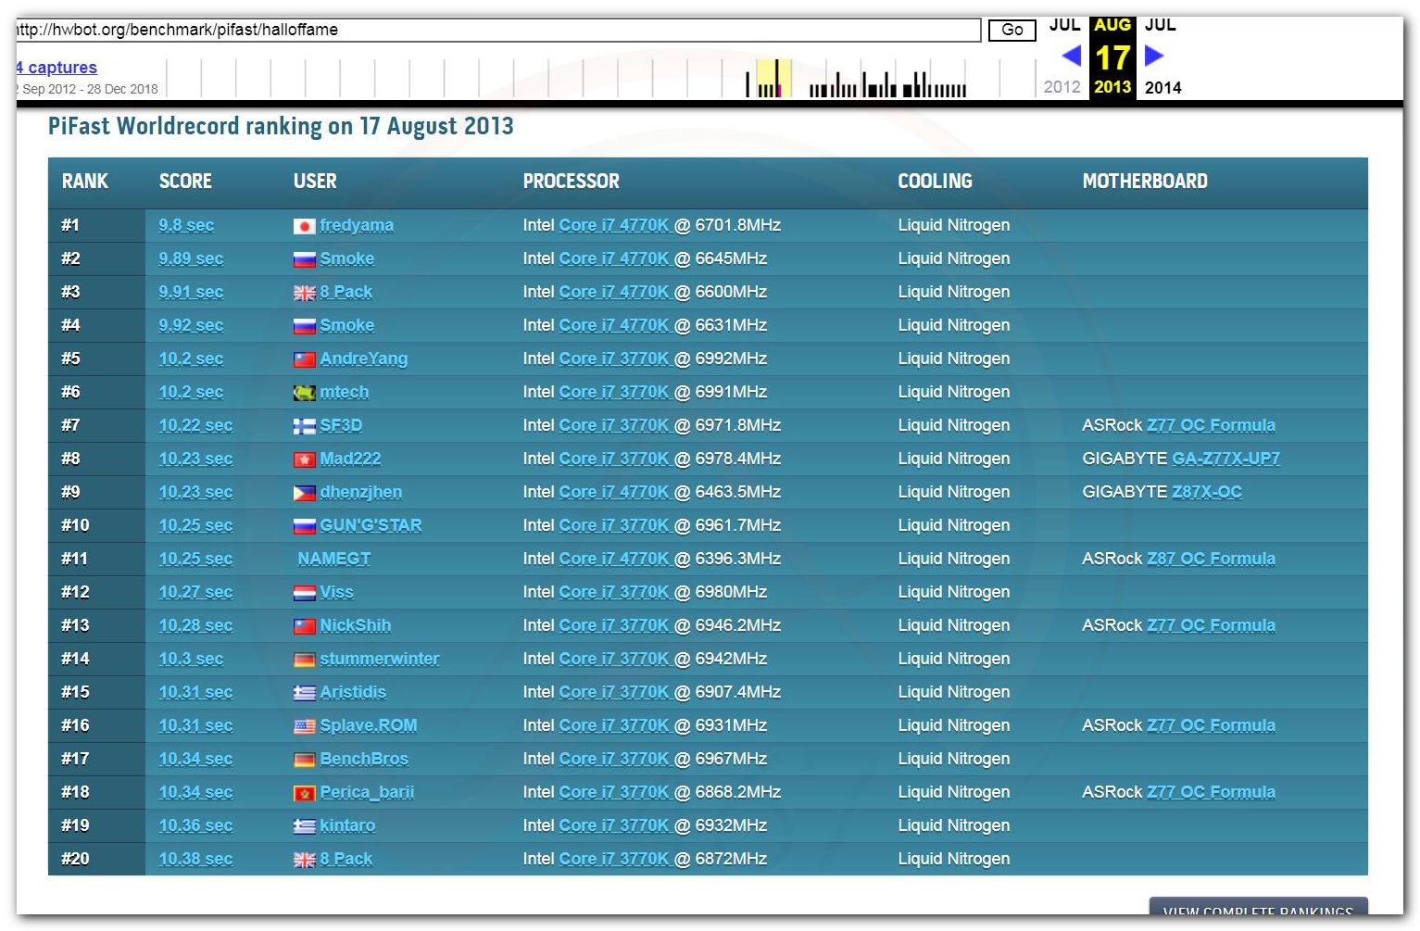Open the Z87 OC Formula motherboard link

tap(1211, 559)
